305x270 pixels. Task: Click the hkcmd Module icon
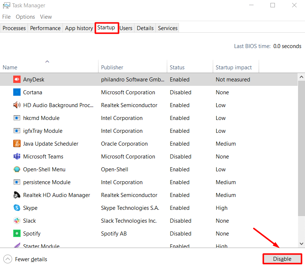pos(17,118)
